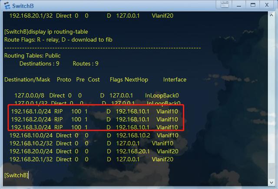
Task: Click the [SwitchB] command prompt at bottom
Action: pos(16,175)
